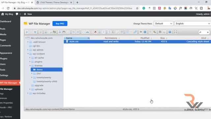The height and width of the screenshot is (119, 211).
Task: Switch to the Child Themes browser tab
Action: pyautogui.click(x=54, y=2)
